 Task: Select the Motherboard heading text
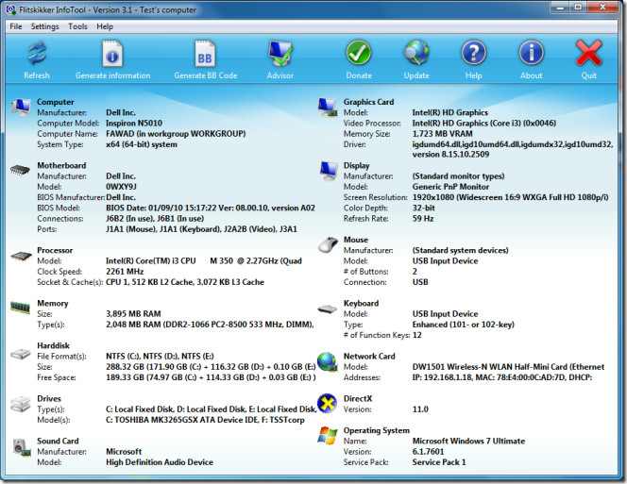(x=61, y=165)
